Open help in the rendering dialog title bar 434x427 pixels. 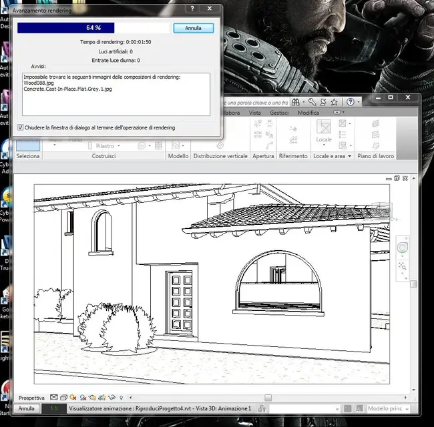click(192, 9)
